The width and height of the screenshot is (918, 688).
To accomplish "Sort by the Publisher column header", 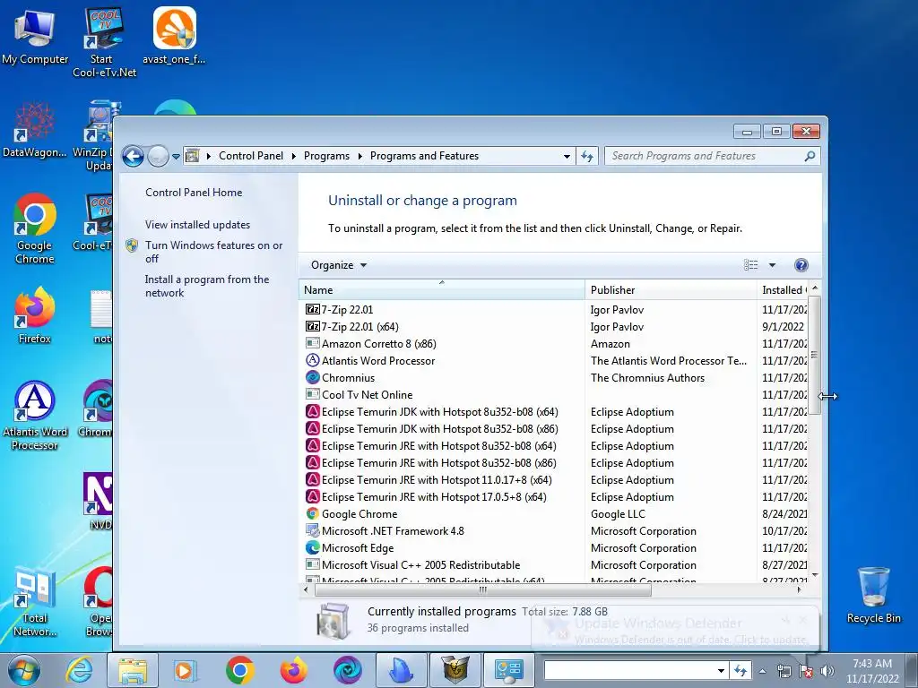I will 671,289.
